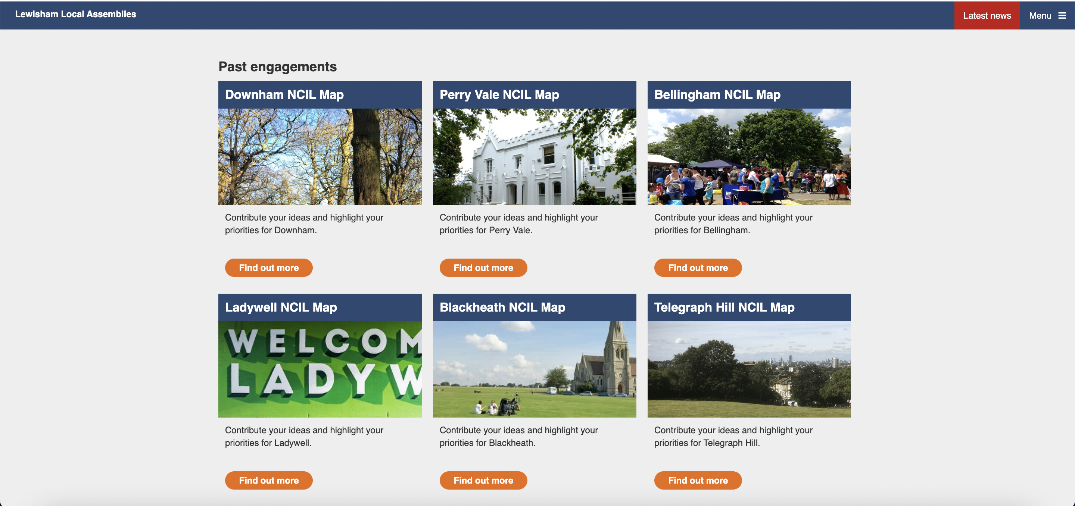The image size is (1075, 506).
Task: Open Latest news icon button
Action: pos(987,15)
